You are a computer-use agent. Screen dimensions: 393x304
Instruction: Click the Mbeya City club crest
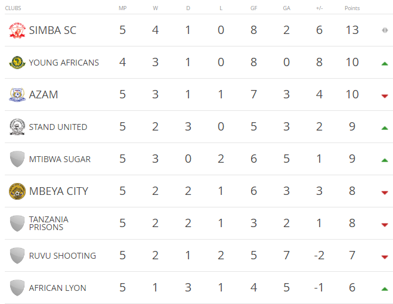17,191
